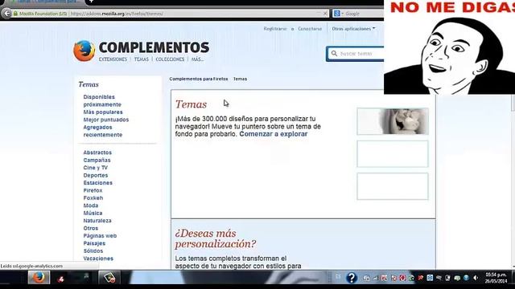The height and width of the screenshot is (289, 515).
Task: Select the Firefox category in sidebar
Action: click(93, 190)
